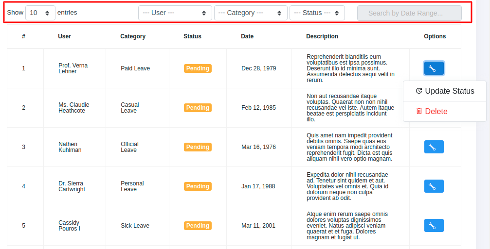Open wrench options for Nathen Kuhlman row
Screen dimensions: 490x249
[434, 147]
